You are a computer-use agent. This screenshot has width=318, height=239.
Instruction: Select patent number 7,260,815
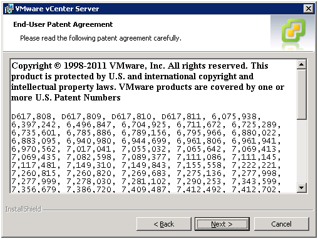tap(34, 173)
